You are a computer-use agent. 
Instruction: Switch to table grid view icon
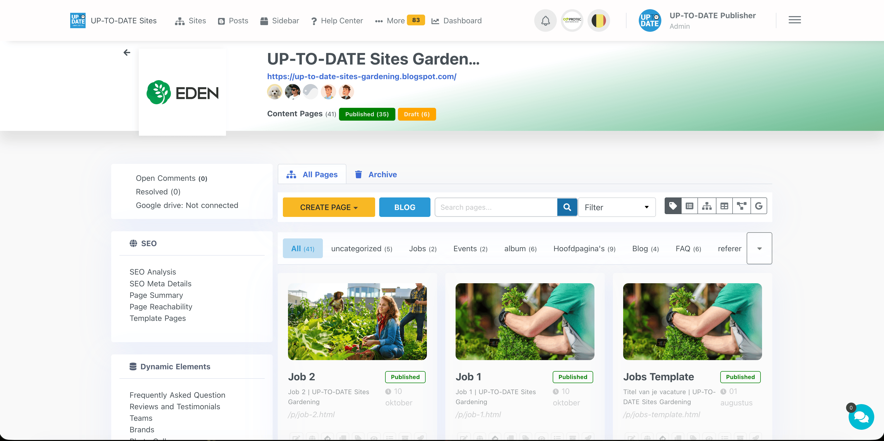724,206
